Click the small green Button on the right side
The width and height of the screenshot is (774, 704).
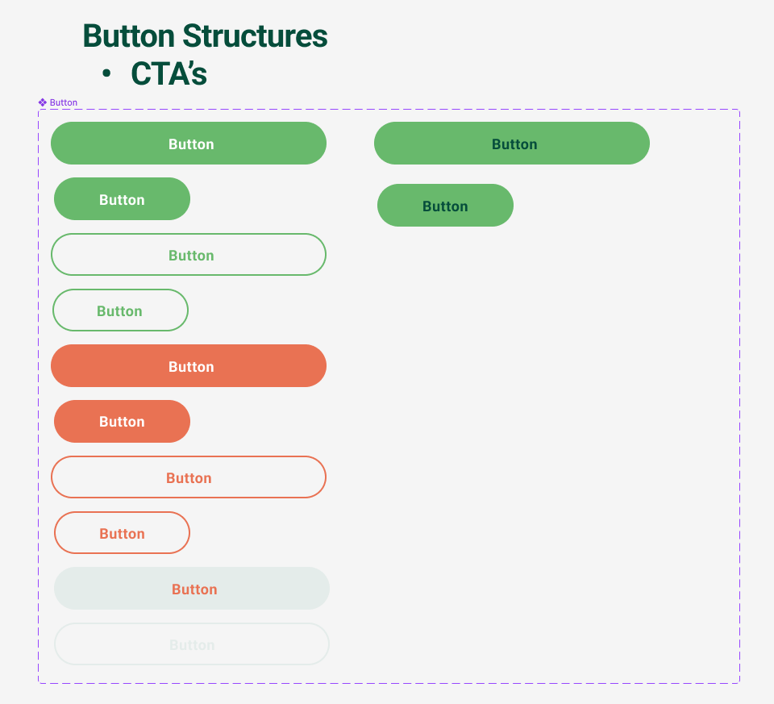pyautogui.click(x=445, y=205)
